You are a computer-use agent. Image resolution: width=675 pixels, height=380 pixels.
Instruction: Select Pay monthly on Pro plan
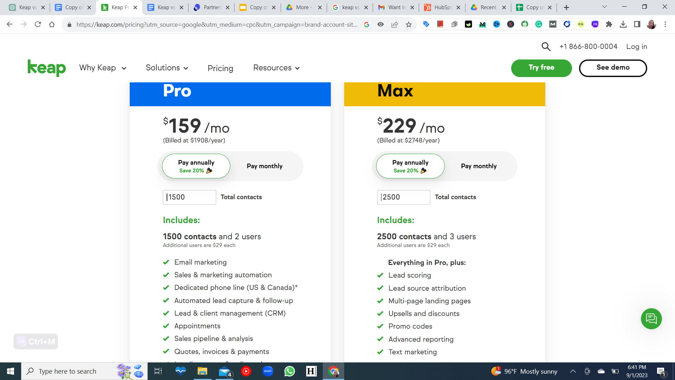[264, 166]
